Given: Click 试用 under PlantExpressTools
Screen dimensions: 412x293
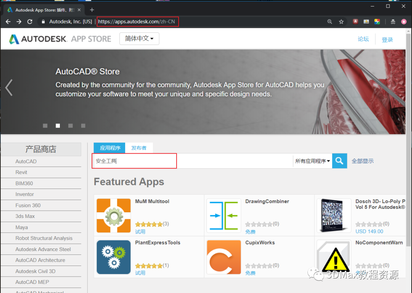Looking at the screenshot, I should click(140, 273).
